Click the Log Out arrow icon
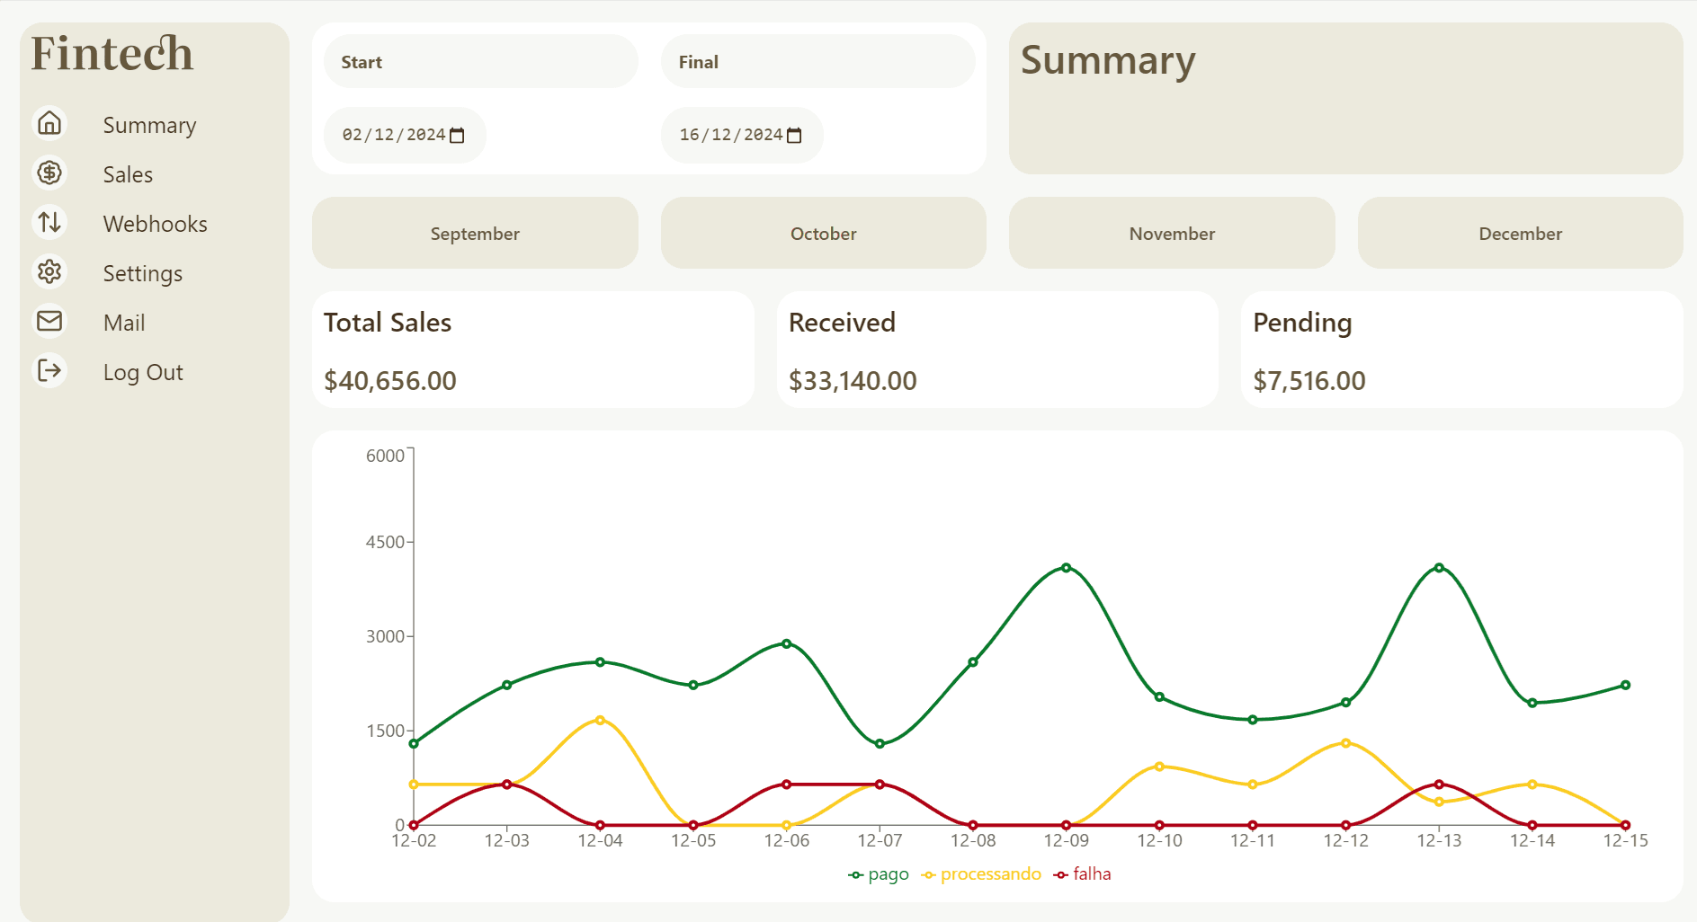1697x922 pixels. [x=49, y=370]
